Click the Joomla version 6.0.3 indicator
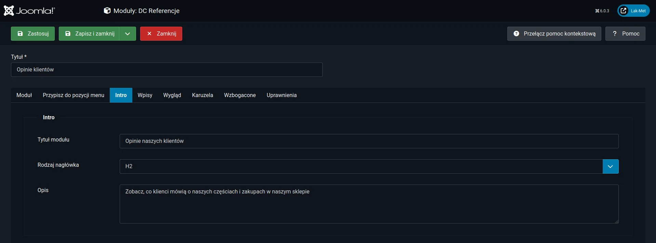Viewport: 656px width, 243px height. coord(602,11)
